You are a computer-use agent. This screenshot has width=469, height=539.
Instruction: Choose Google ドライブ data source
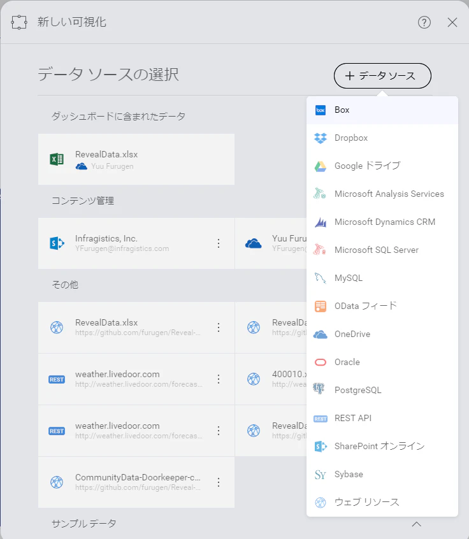382,166
